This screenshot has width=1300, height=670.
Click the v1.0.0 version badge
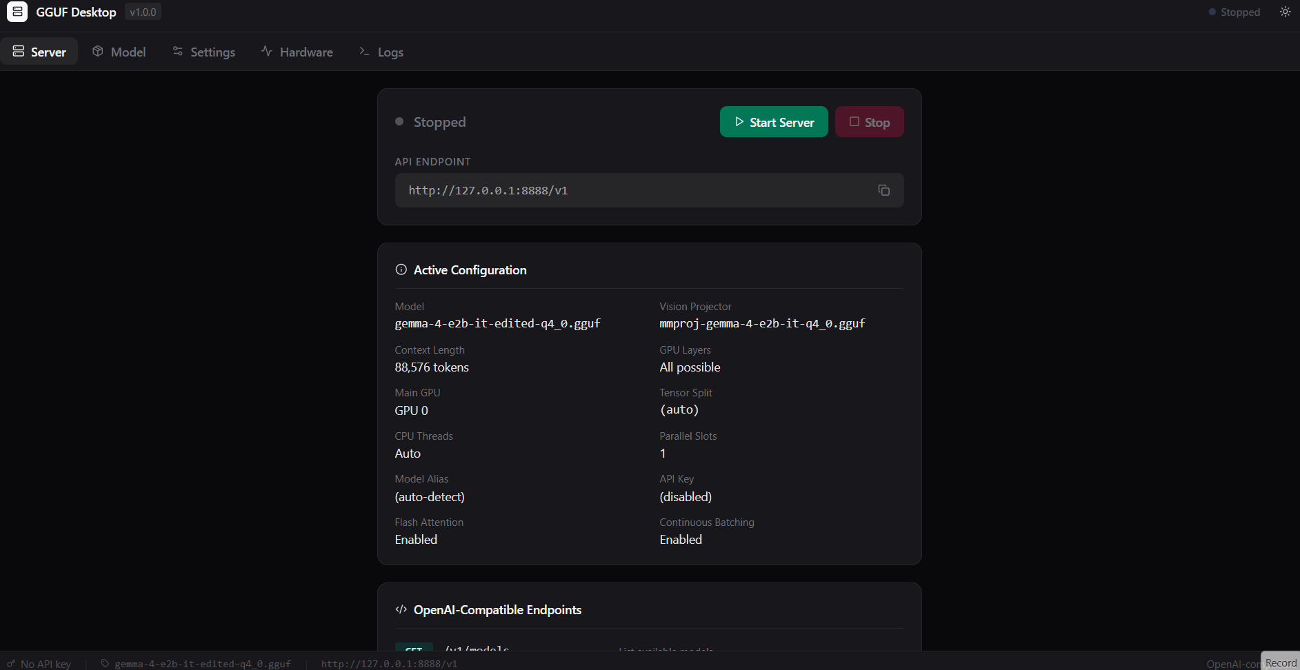[143, 12]
